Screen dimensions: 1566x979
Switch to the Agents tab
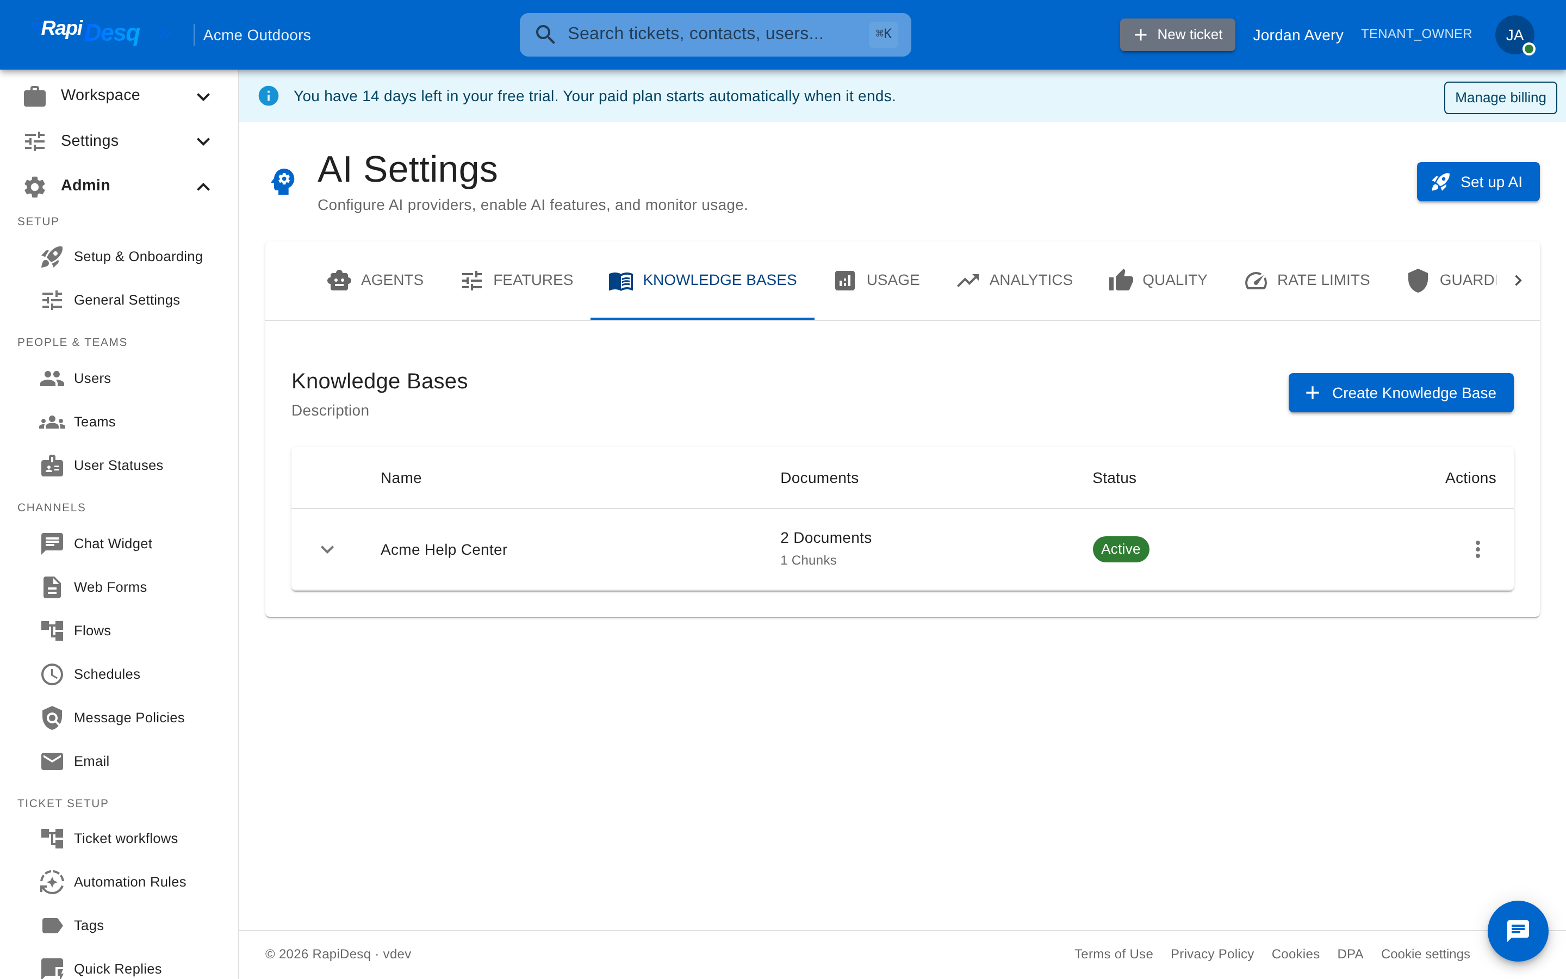pos(375,280)
